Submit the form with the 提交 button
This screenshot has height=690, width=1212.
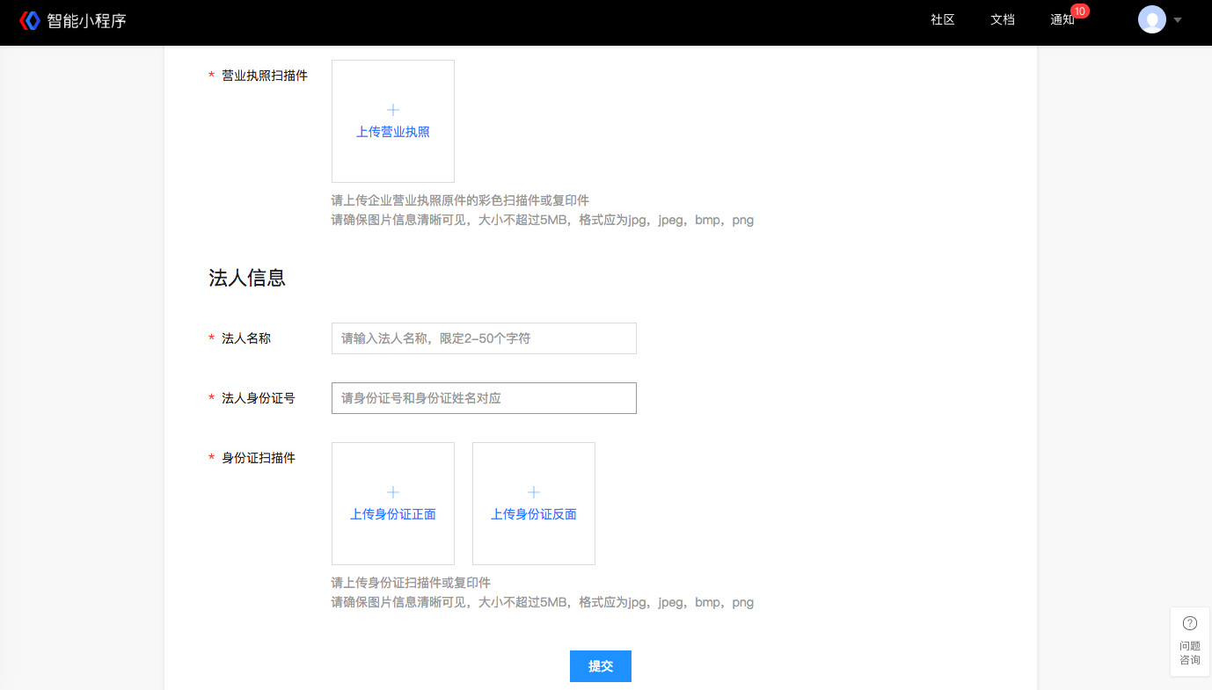(600, 666)
